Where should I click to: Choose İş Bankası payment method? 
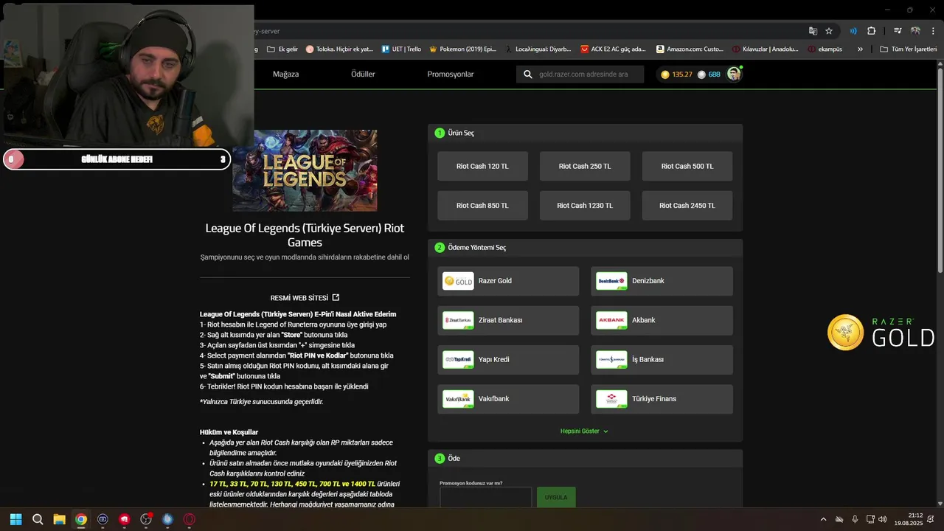(x=662, y=360)
